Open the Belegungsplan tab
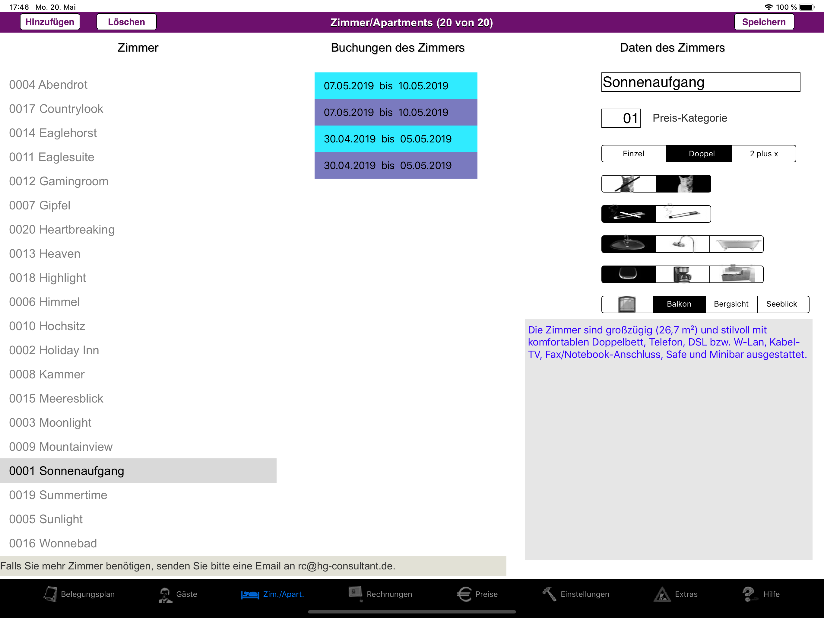The height and width of the screenshot is (618, 824). [79, 594]
